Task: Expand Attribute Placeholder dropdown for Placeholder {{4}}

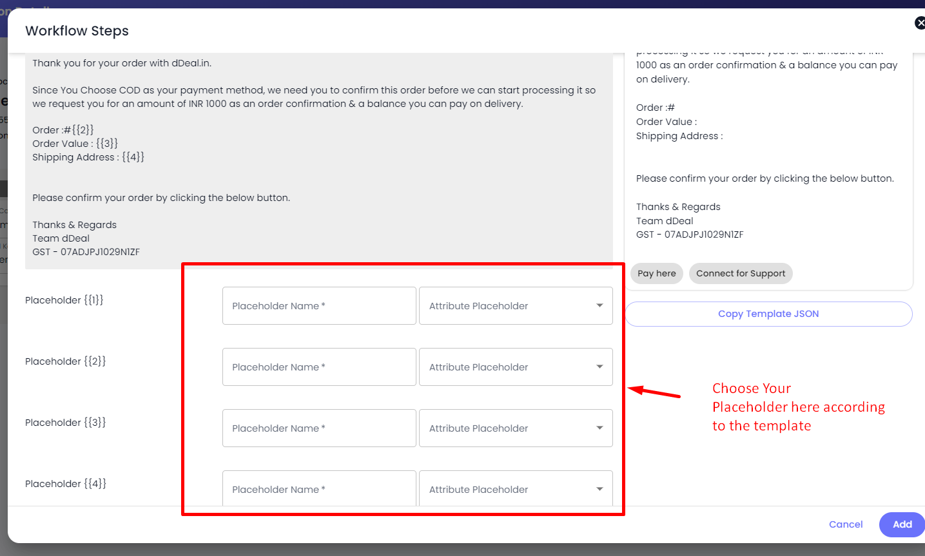Action: (x=515, y=489)
